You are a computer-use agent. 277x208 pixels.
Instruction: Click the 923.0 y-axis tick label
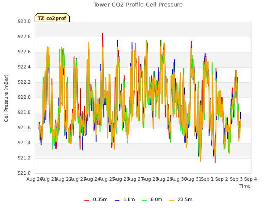click(24, 21)
